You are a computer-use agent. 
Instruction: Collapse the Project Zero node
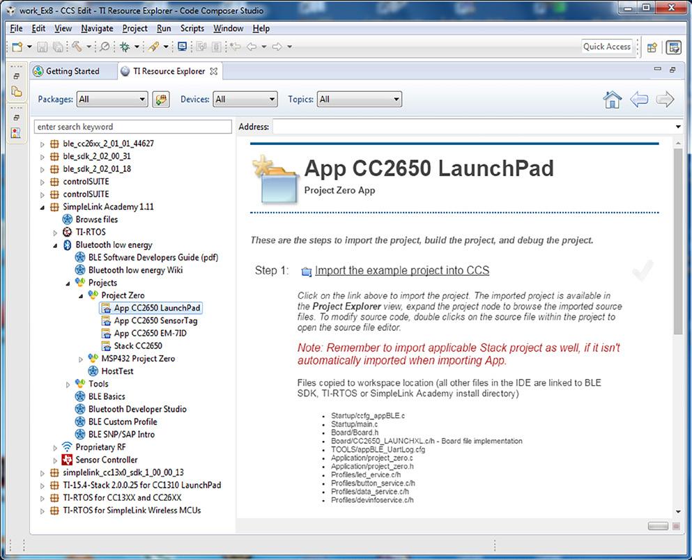81,296
